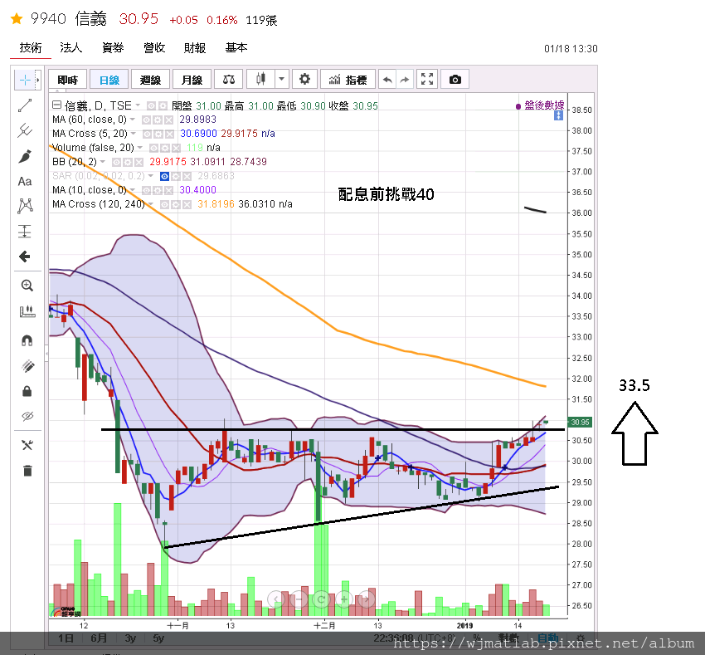705x655 pixels.
Task: Toggle visibility of Volume indicator
Action: [153, 148]
